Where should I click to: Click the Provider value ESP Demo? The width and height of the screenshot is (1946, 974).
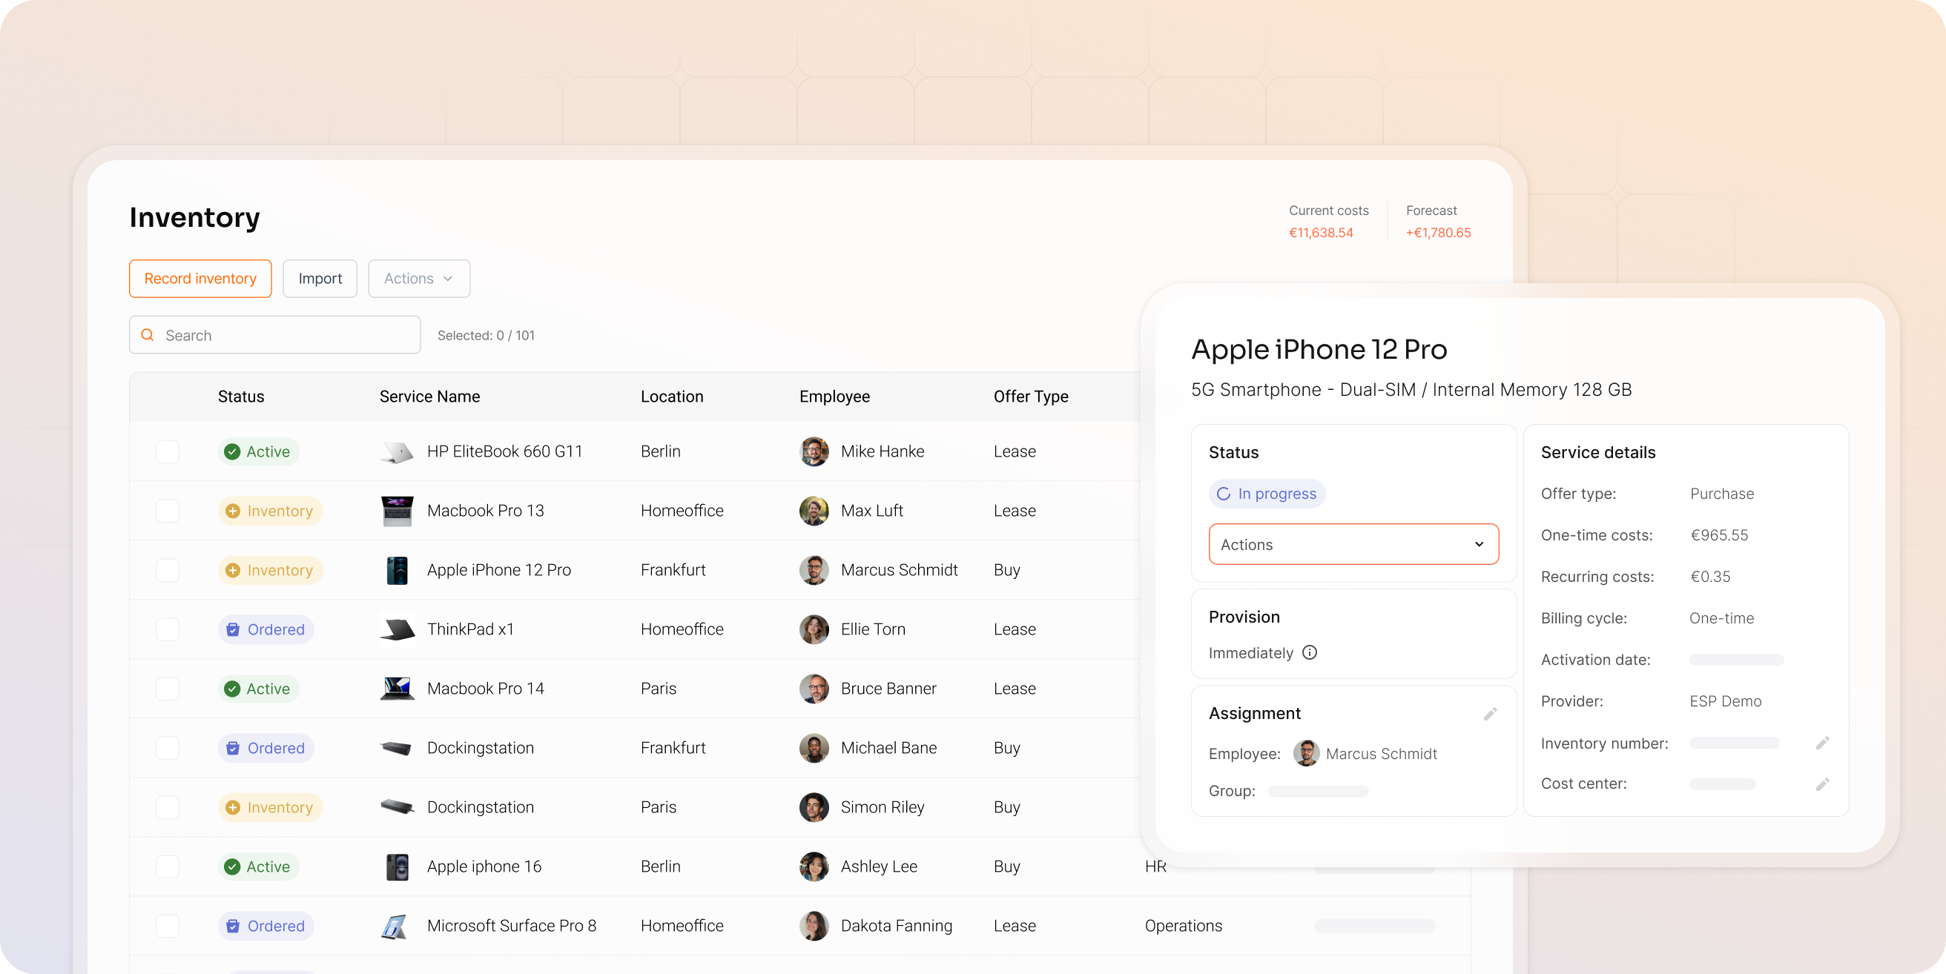click(1726, 701)
